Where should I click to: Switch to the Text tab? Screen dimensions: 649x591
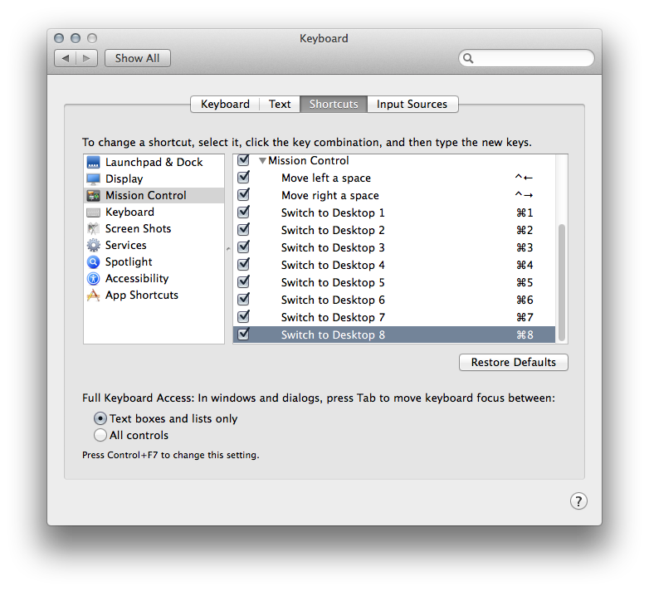[280, 104]
